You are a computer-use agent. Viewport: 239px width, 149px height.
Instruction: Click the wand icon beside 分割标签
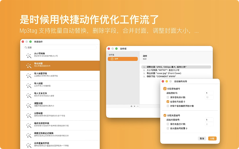[29, 115]
